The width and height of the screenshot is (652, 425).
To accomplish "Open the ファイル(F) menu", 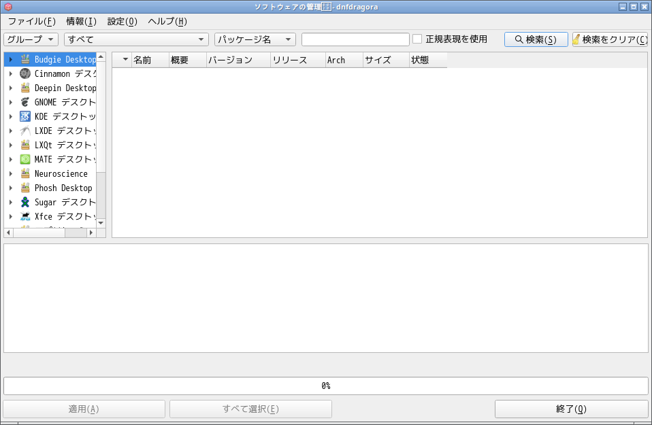I will click(x=32, y=21).
